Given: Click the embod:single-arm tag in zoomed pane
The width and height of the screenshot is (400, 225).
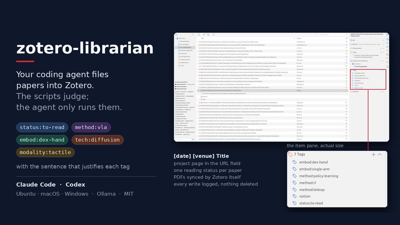Looking at the screenshot, I should [x=314, y=169].
